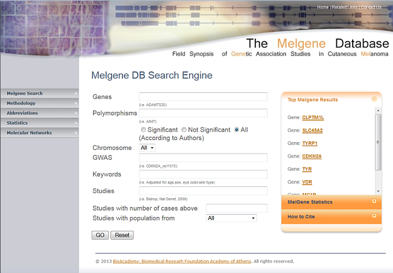The width and height of the screenshot is (393, 273).
Task: Open Statistics sidebar menu item
Action: click(40, 123)
